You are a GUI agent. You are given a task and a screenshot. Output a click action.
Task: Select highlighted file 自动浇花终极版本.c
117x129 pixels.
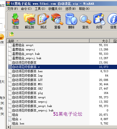pos(26,67)
